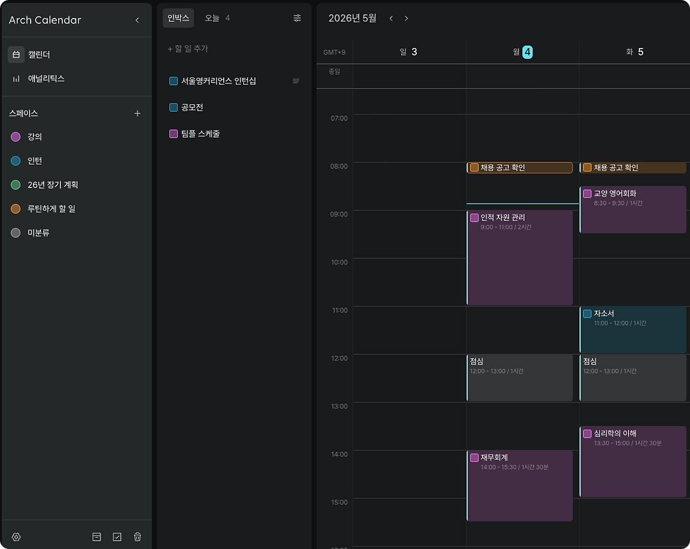This screenshot has height=549, width=690.
Task: Check the 교양 영어회화 event checkbox
Action: coord(588,193)
